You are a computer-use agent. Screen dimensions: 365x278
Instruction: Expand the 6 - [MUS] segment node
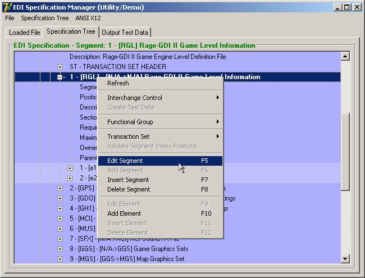(x=60, y=229)
